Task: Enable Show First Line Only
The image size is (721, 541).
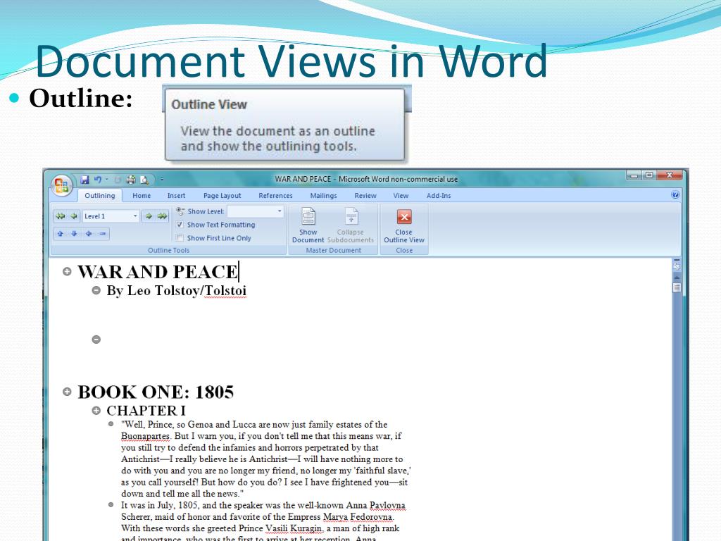Action: pos(180,238)
